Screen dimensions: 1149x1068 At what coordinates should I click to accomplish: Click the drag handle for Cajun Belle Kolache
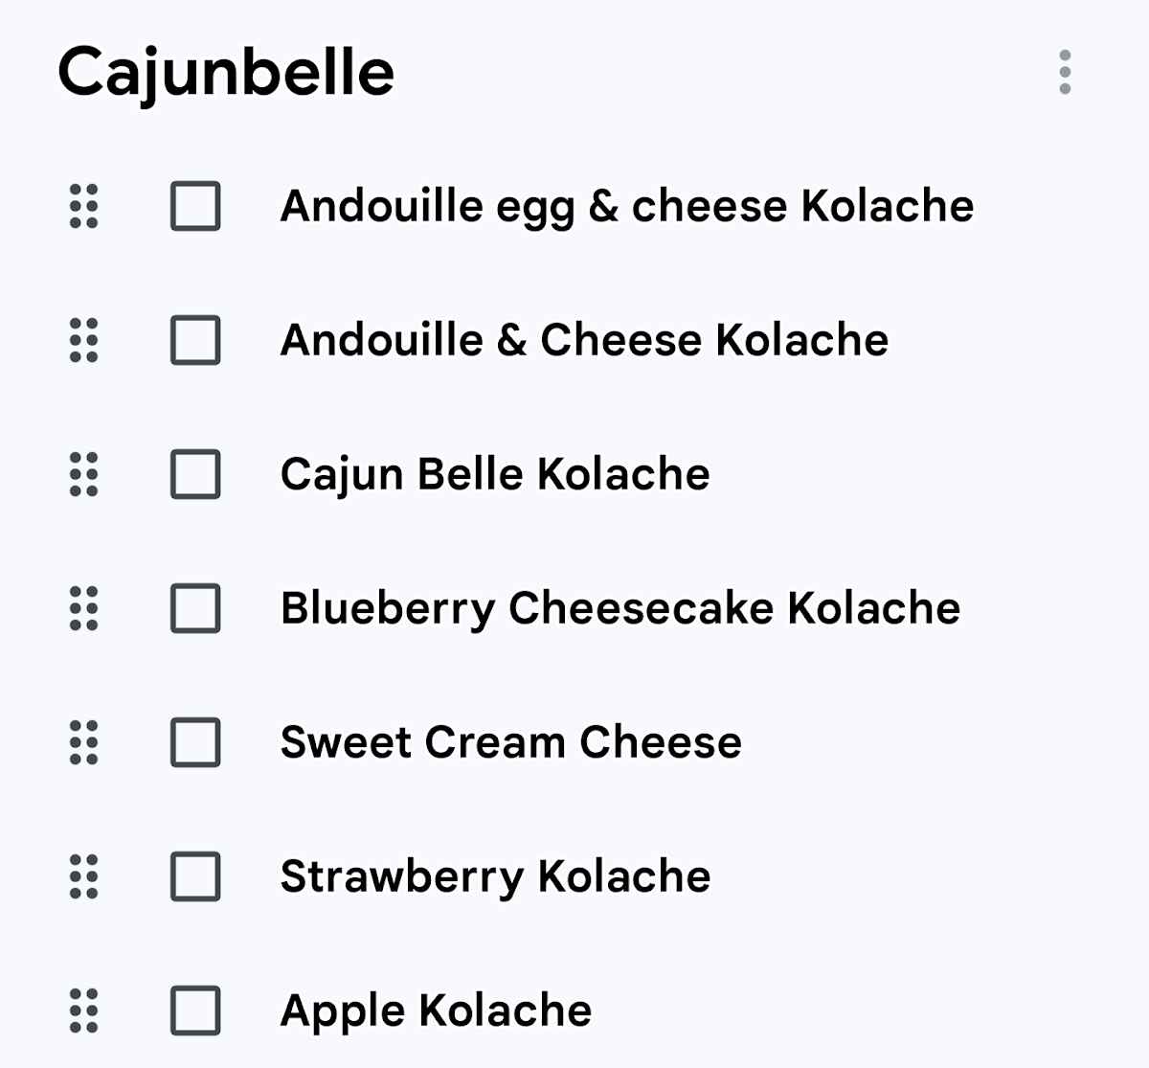[x=84, y=474]
